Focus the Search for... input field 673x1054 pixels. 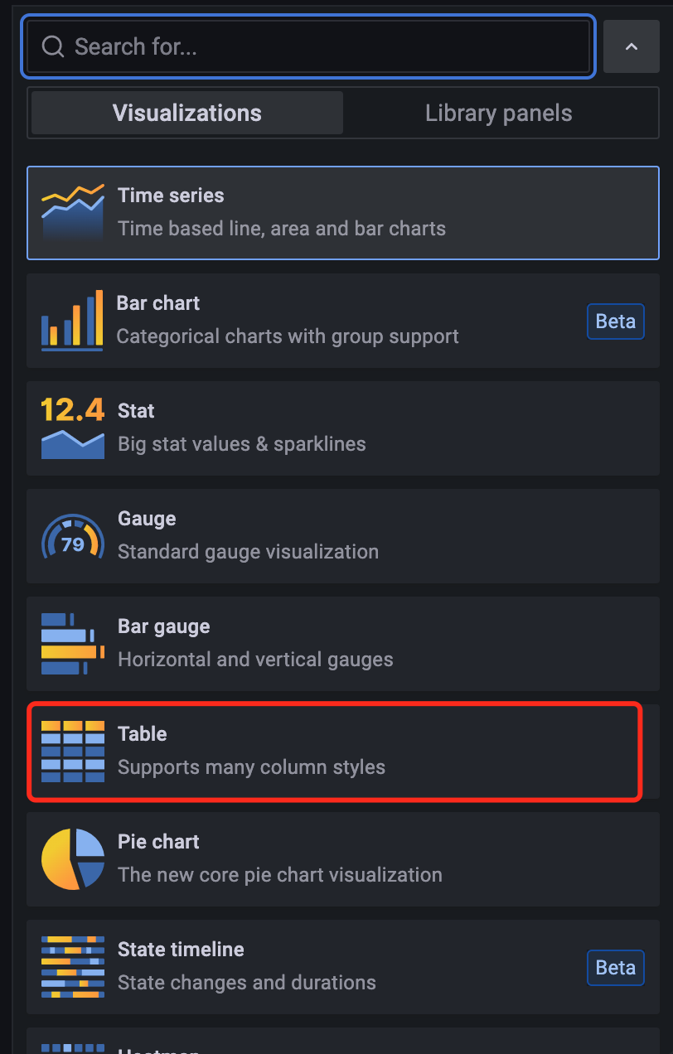tap(308, 46)
